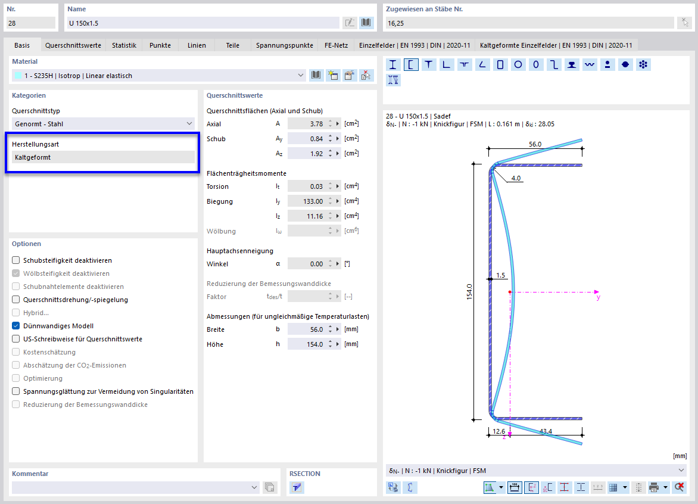Open the cross-section library next to Name
Image resolution: width=698 pixels, height=504 pixels.
pyautogui.click(x=366, y=23)
